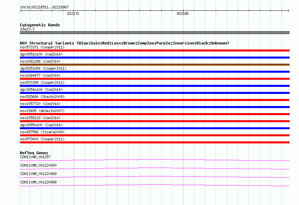The width and height of the screenshot is (299, 205).
Task: Click the 16q23.3 band label
Action: pyautogui.click(x=27, y=29)
